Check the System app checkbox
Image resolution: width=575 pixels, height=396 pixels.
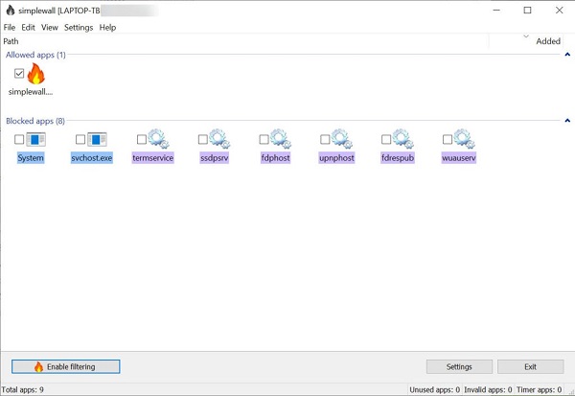coord(19,139)
